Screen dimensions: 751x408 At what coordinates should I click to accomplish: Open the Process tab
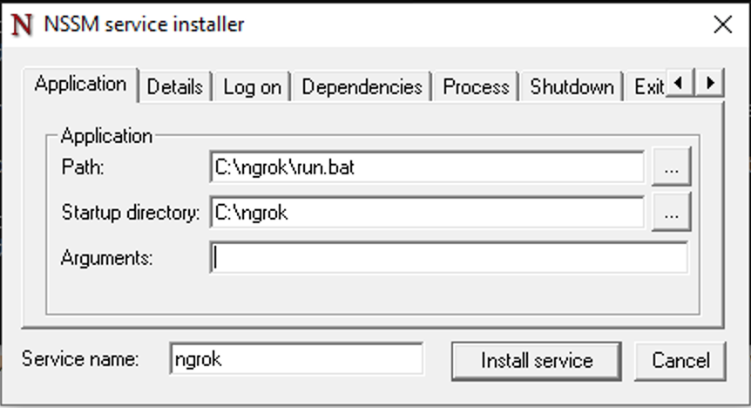[x=476, y=87]
